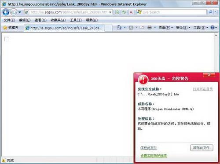Open the 帮助(H) menu
Image resolution: width=220 pixels, height=164 pixels.
click(92, 20)
